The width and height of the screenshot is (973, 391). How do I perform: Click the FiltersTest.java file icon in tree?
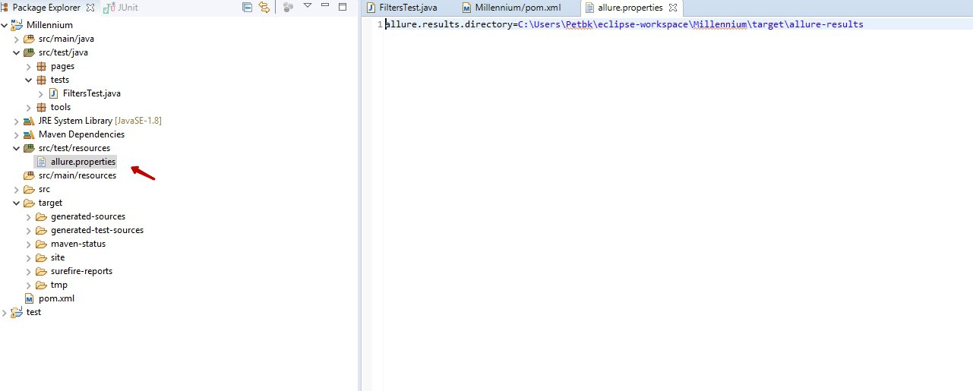[x=53, y=93]
